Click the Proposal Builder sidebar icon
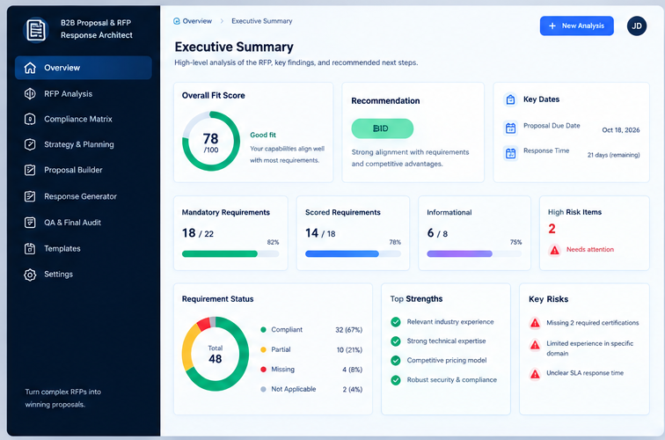The image size is (665, 440). 30,170
